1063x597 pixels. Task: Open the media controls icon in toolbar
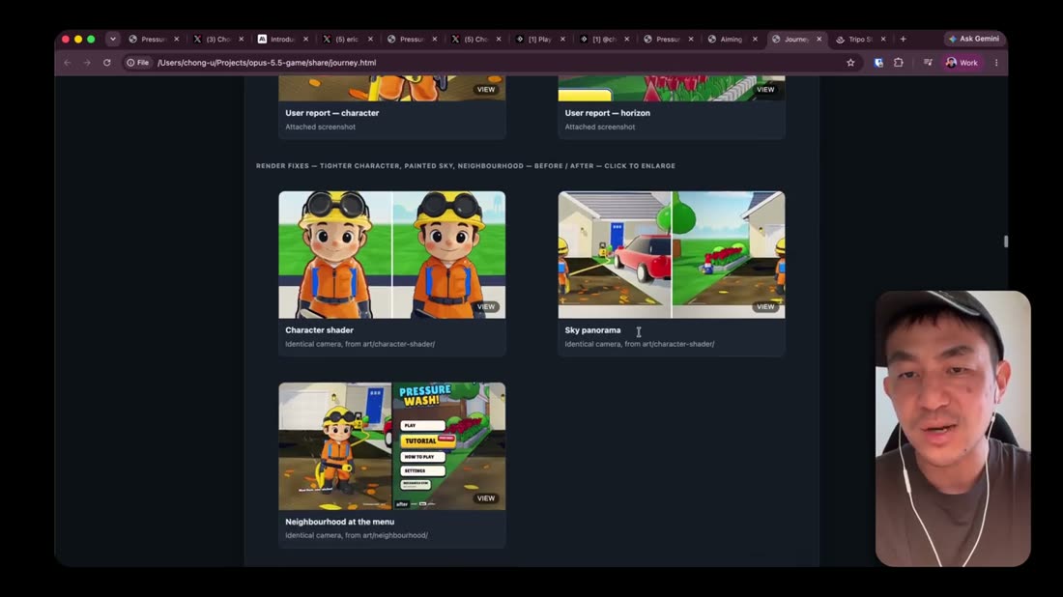(928, 63)
